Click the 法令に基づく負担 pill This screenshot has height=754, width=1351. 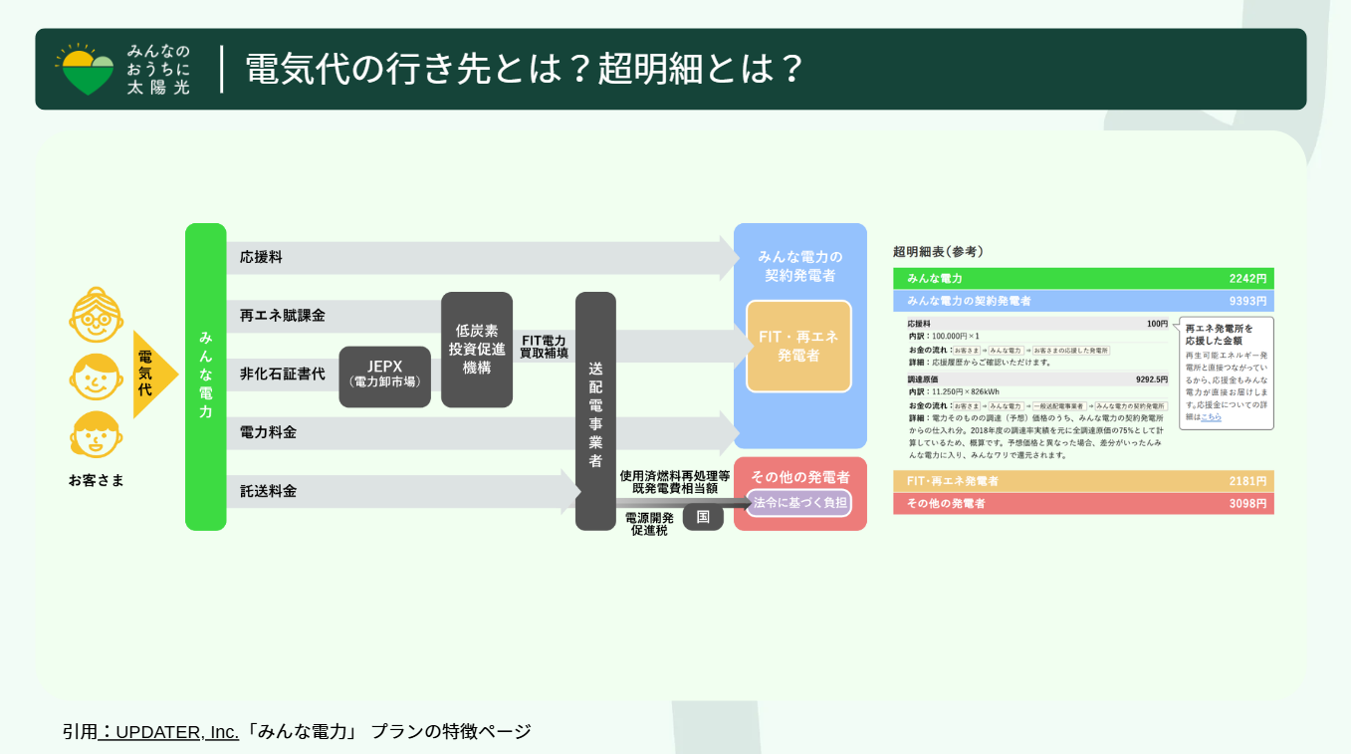[x=799, y=503]
